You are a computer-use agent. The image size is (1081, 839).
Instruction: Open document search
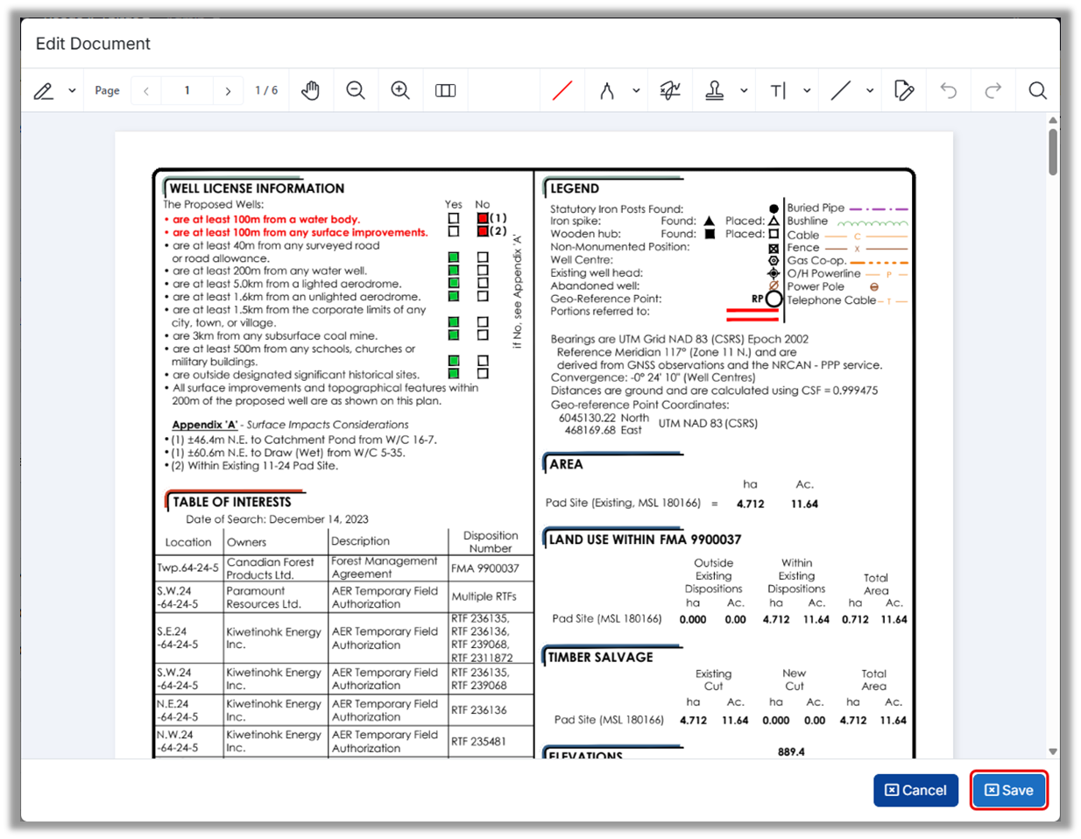click(1038, 90)
